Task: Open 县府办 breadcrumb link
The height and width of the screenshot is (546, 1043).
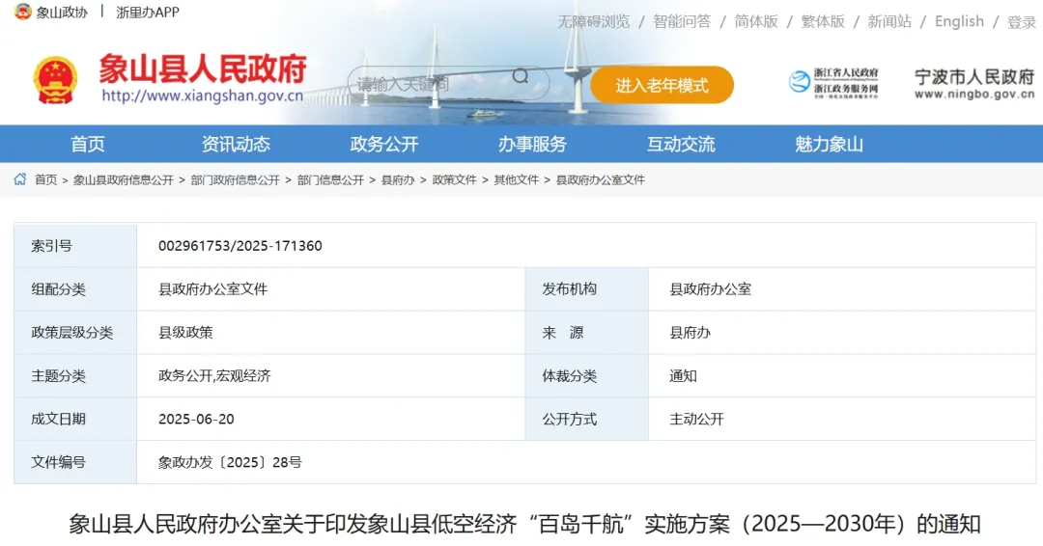Action: (398, 180)
